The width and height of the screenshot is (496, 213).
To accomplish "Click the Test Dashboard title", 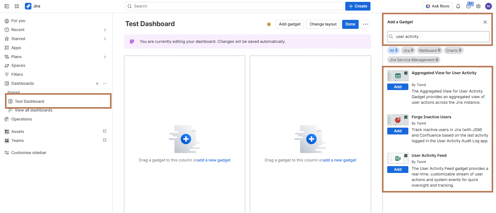I will click(x=150, y=24).
